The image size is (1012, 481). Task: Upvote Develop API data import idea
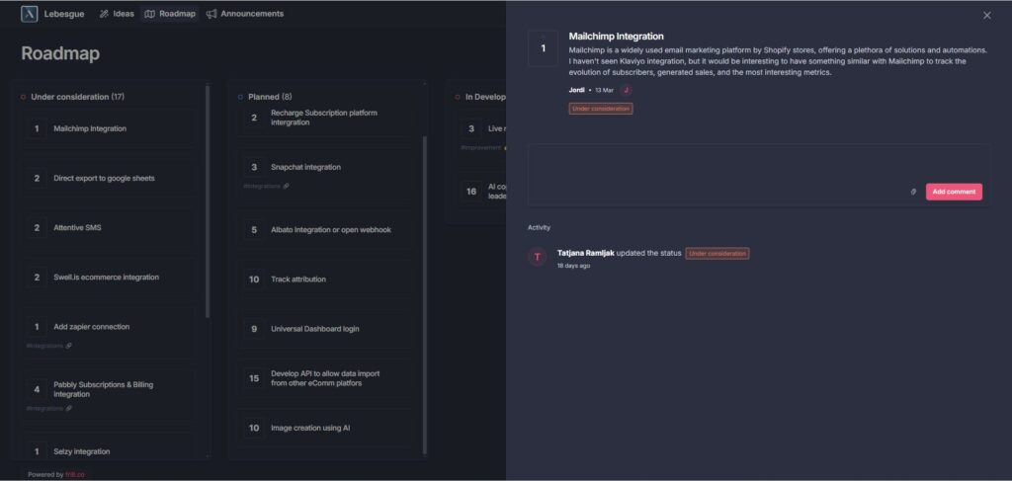click(254, 378)
